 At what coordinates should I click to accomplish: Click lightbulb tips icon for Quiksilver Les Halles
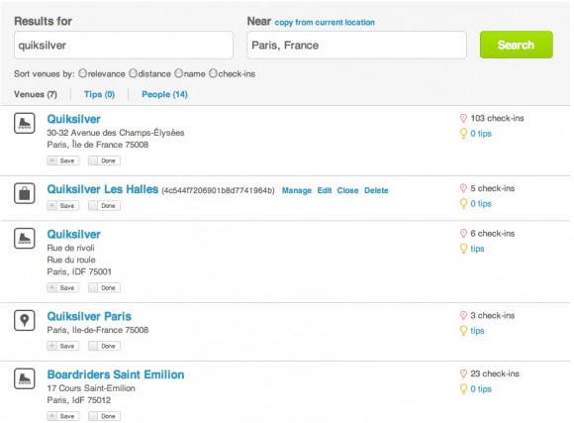(x=463, y=203)
